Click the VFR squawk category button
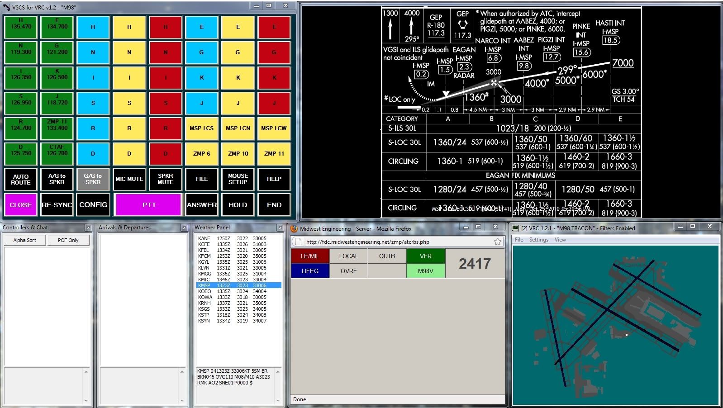Image resolution: width=723 pixels, height=408 pixels. [x=426, y=256]
